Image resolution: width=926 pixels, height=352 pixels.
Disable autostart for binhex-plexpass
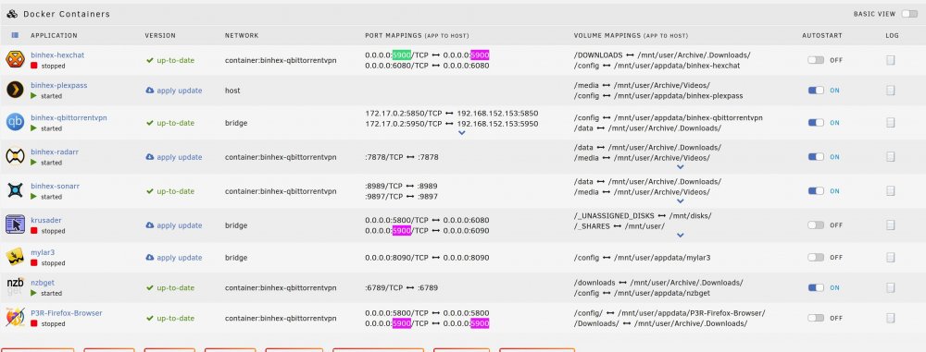816,91
